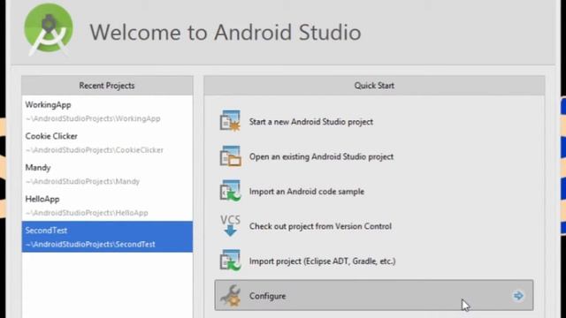This screenshot has height=318, width=566.
Task: Choose Import project (Eclipse ADT, Gradle, etc.)
Action: point(322,261)
